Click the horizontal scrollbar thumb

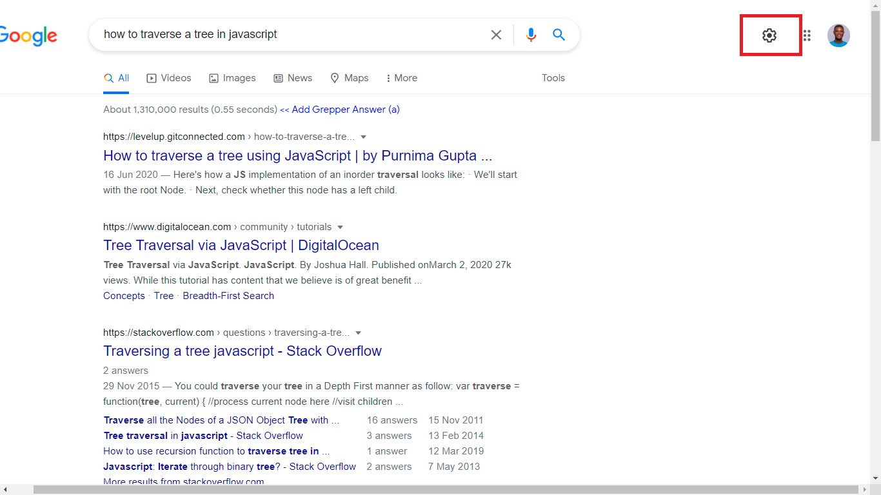coord(446,490)
